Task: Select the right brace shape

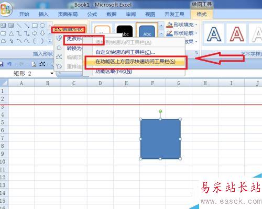Action: [x=42, y=41]
